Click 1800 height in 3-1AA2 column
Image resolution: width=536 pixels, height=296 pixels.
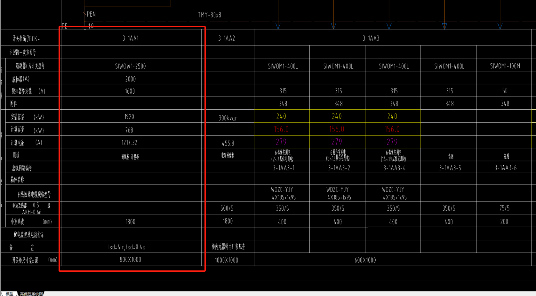pos(228,221)
